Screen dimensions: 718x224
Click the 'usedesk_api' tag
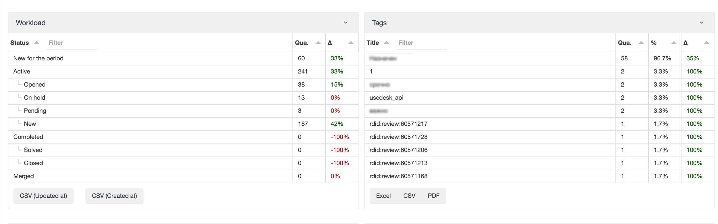(x=386, y=98)
